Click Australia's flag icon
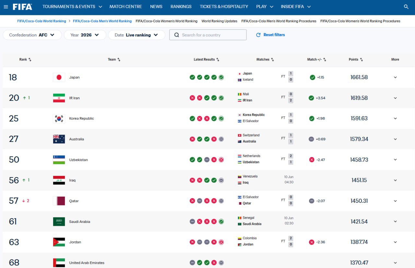The height and width of the screenshot is (268, 415). coord(59,139)
